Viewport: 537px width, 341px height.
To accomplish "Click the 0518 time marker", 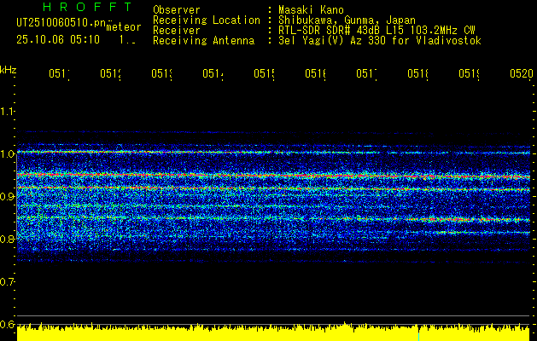I will click(x=417, y=73).
